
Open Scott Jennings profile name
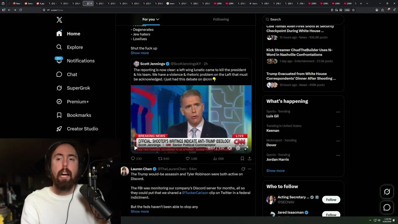pyautogui.click(x=152, y=64)
